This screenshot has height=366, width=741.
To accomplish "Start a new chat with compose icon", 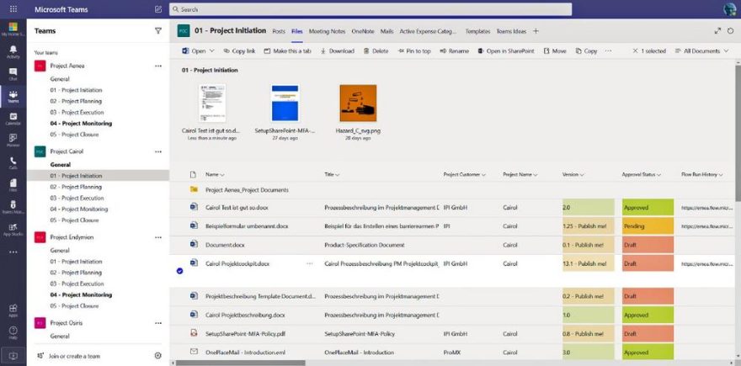I will click(x=158, y=9).
